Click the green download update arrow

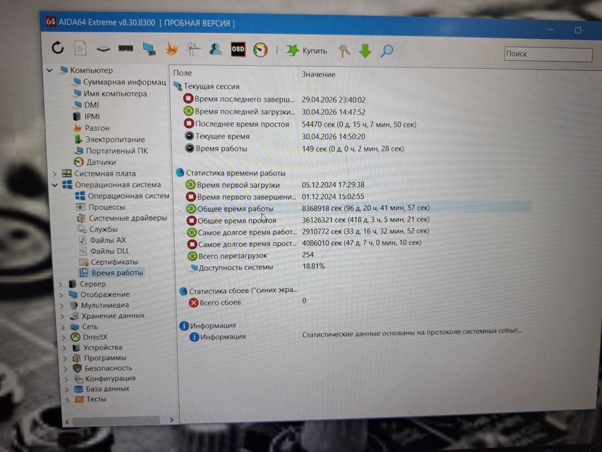pos(365,51)
